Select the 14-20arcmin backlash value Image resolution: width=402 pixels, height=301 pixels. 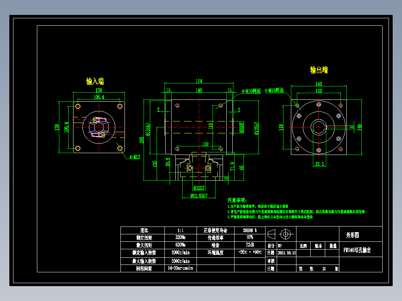pos(180,268)
